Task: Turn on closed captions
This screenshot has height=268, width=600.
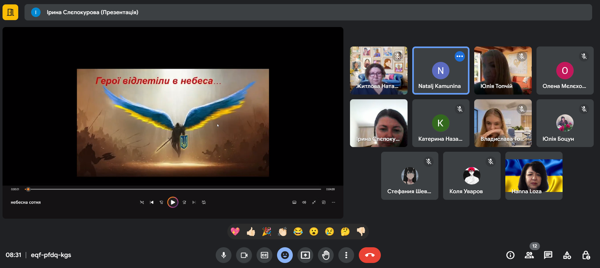Action: pos(264,255)
